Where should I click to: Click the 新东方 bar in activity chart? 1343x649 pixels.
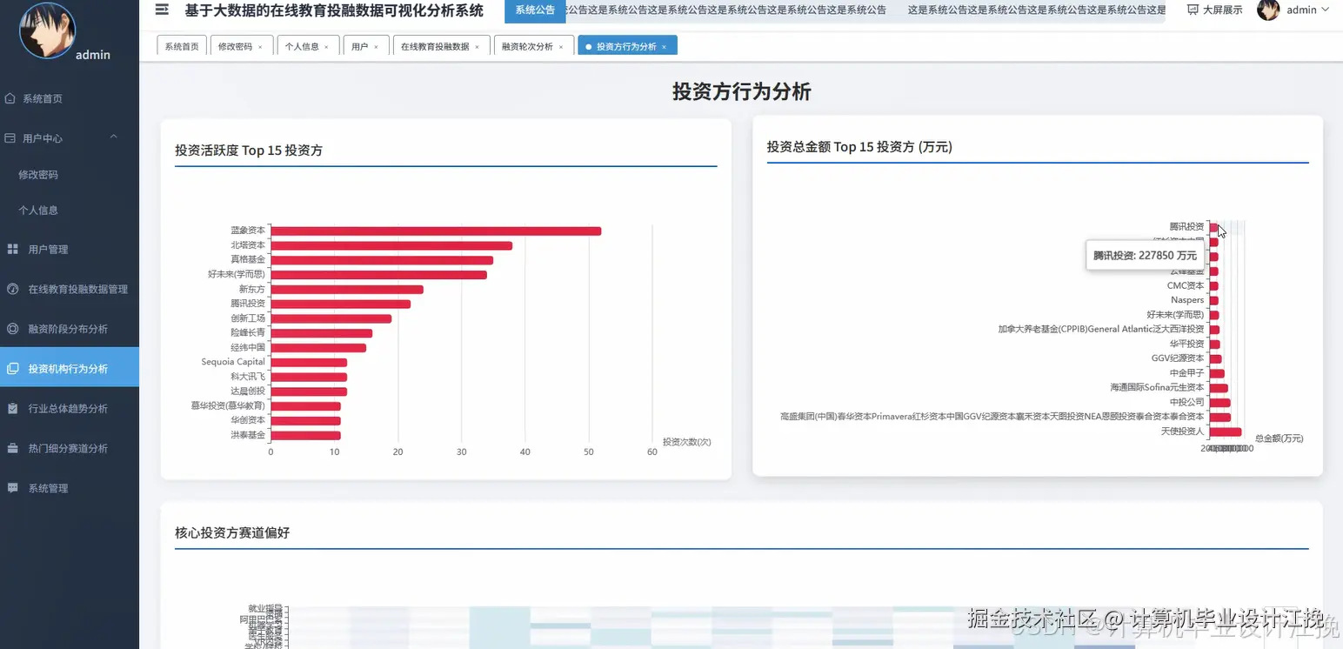click(347, 289)
